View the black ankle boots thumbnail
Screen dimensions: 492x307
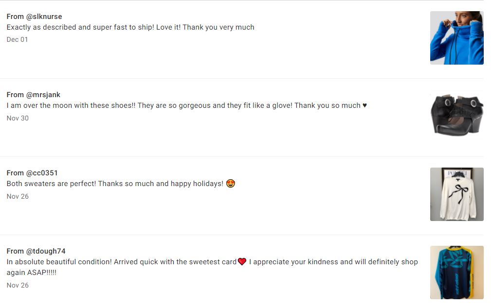tap(456, 116)
